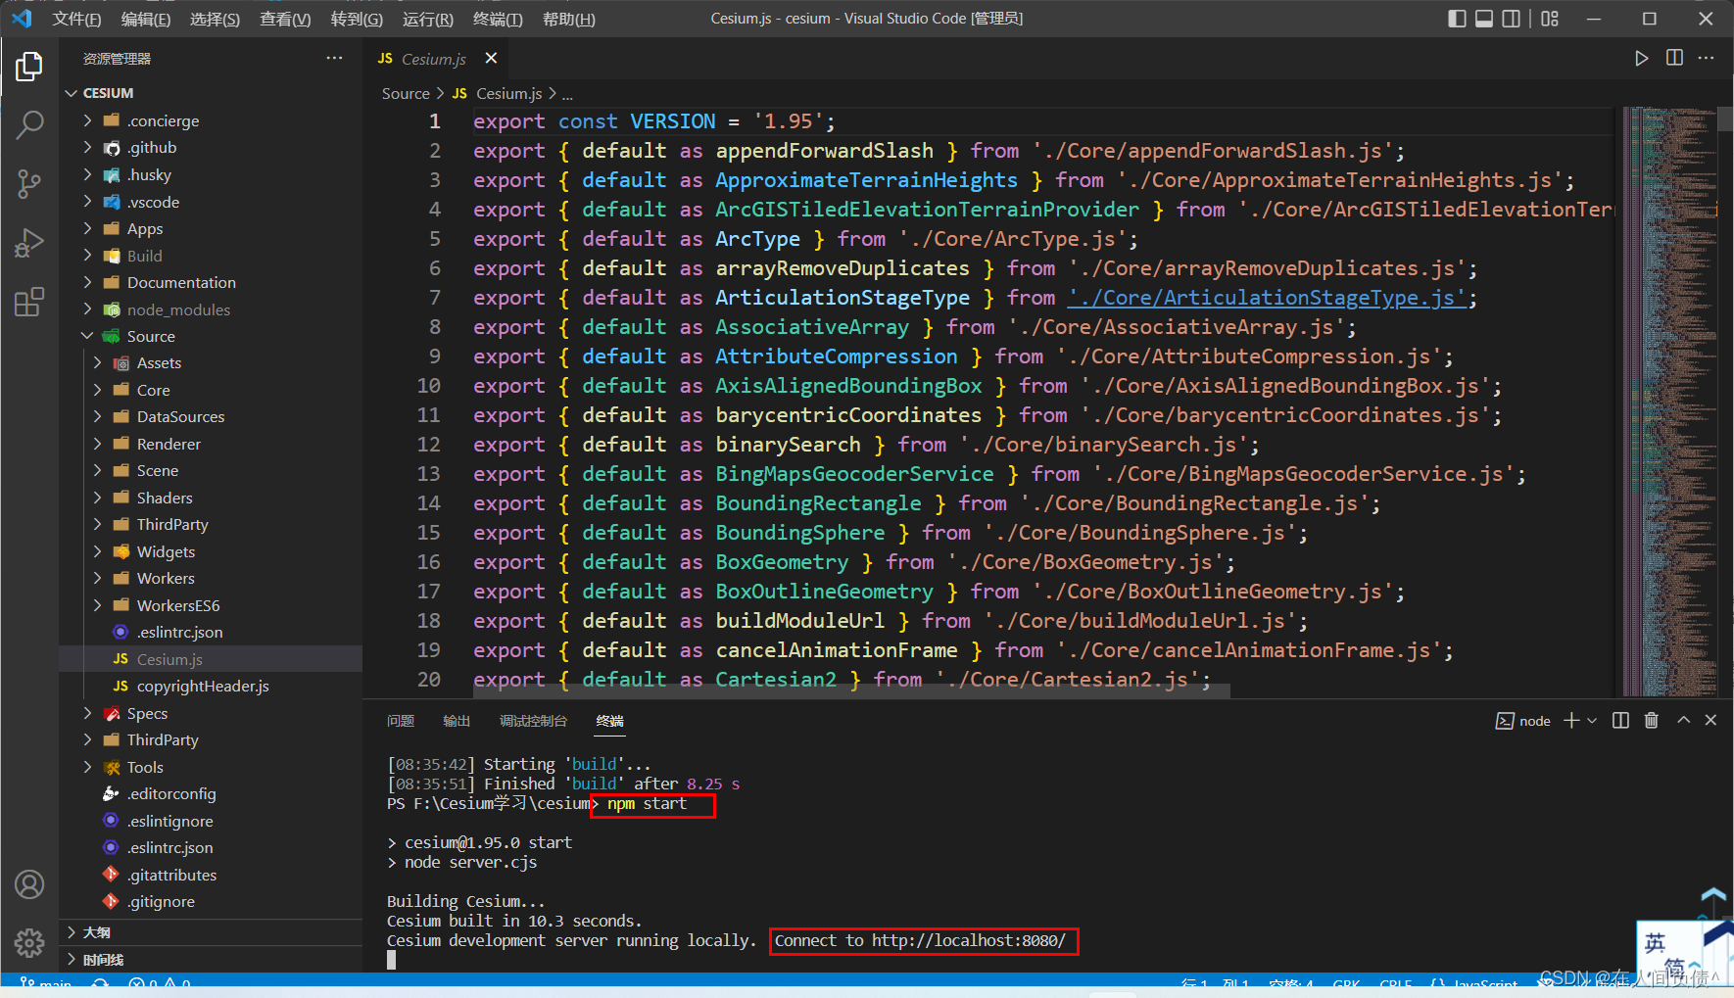Select Cesium.js in the file tree

pos(212,659)
